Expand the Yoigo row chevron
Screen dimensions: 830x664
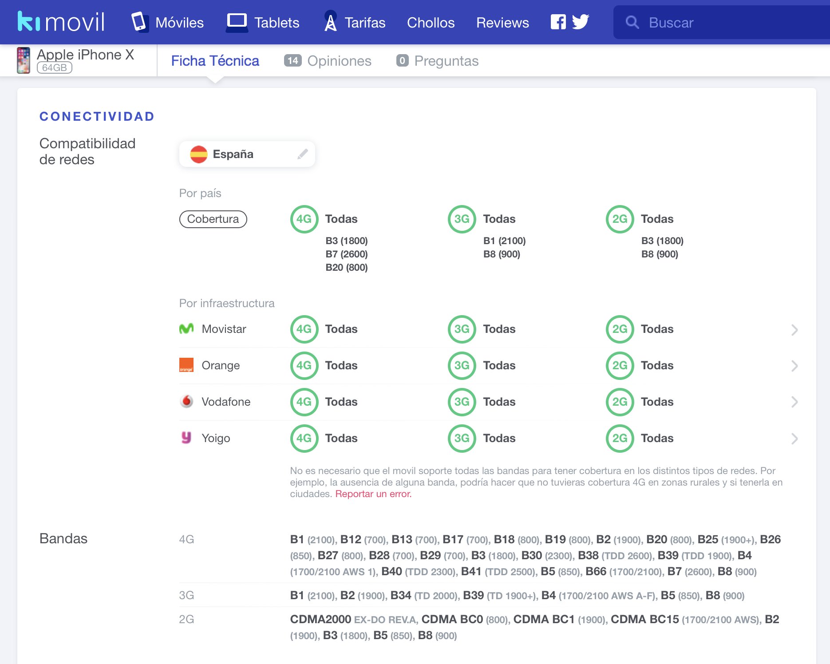coord(794,439)
